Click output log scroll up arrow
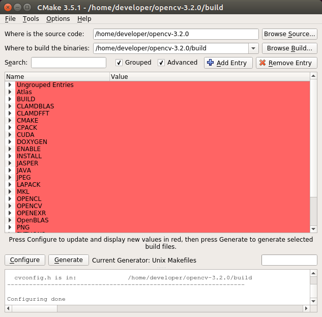Image resolution: width=322 pixels, height=317 pixels. pyautogui.click(x=313, y=273)
